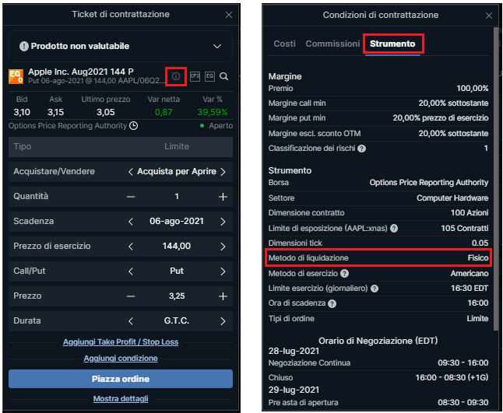Click Aggiungi Take Profit / Stop Loss link

pos(121,342)
